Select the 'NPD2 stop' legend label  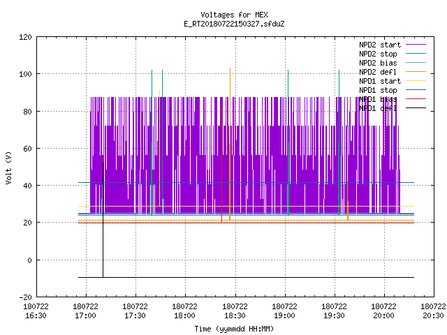[378, 54]
